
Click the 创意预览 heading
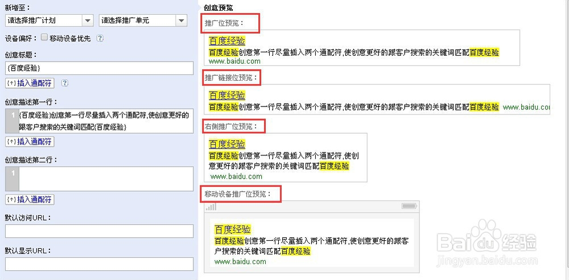point(218,7)
